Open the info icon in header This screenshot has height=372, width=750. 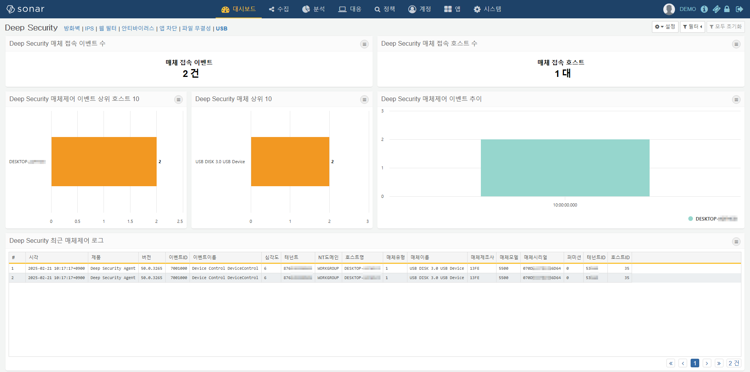tap(704, 9)
